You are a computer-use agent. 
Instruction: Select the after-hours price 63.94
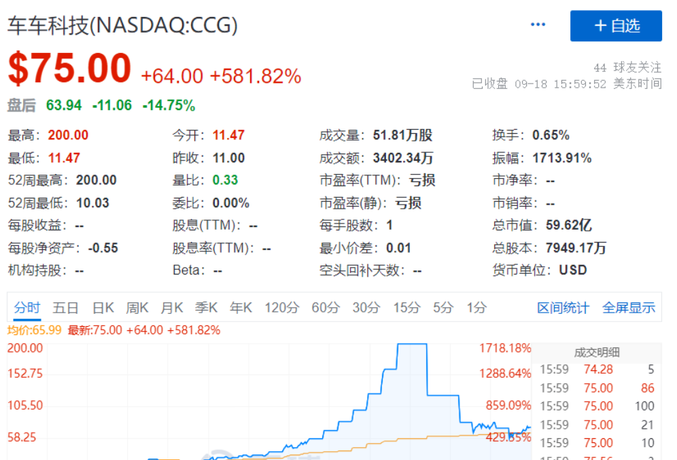64,105
